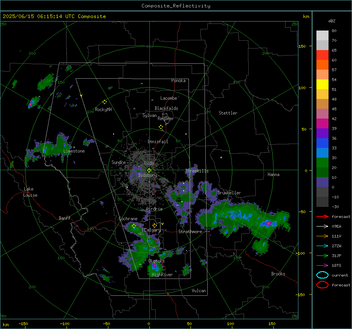Select the 39 dBZ magenta swatch
Screen dimensions: 352x329
[322, 123]
